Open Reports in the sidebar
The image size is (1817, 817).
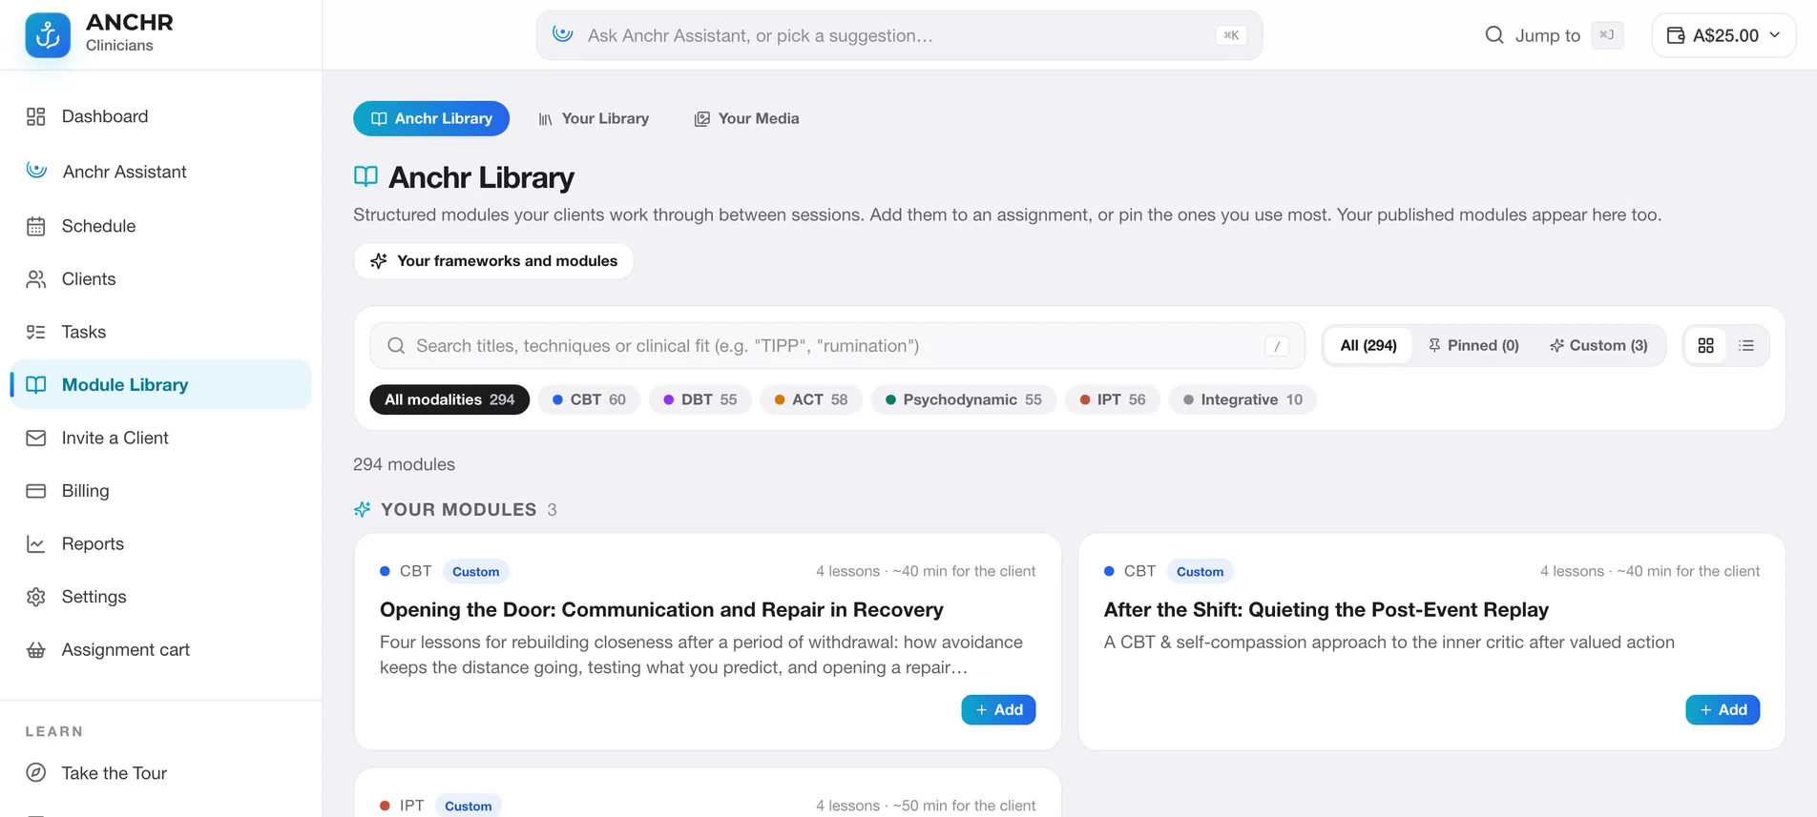160,543
